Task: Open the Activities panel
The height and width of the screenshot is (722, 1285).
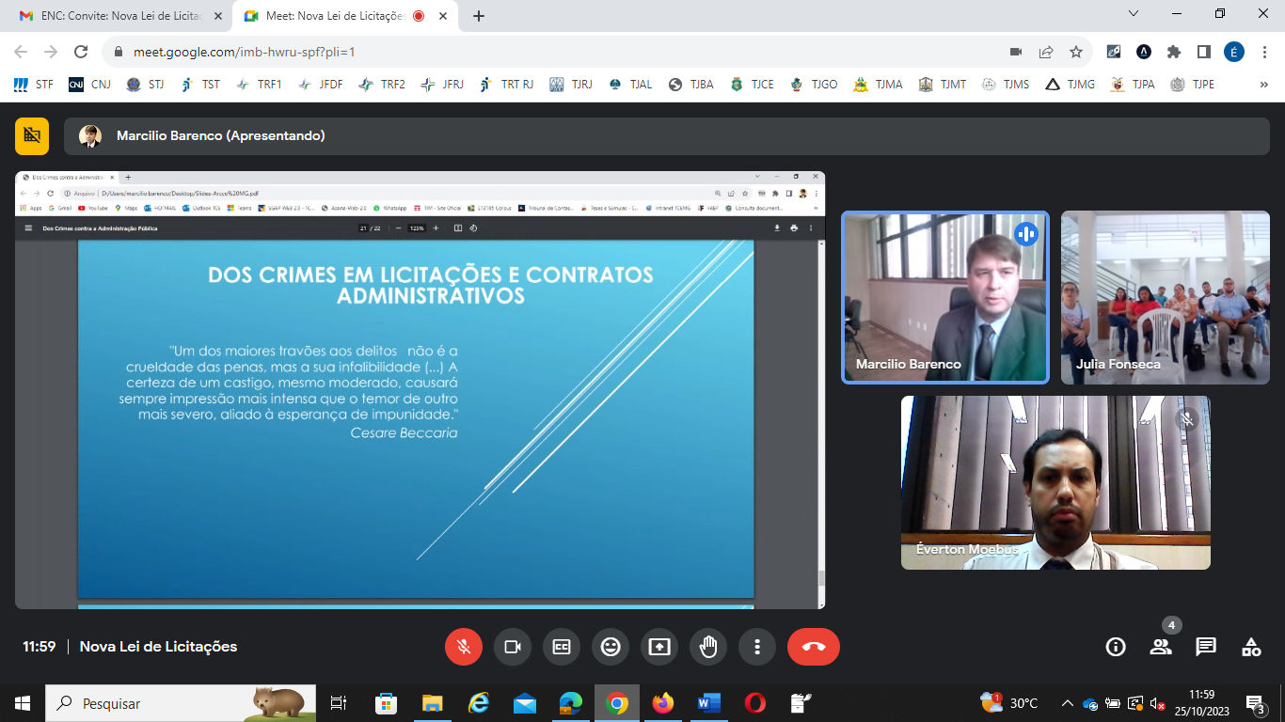Action: pos(1251,647)
